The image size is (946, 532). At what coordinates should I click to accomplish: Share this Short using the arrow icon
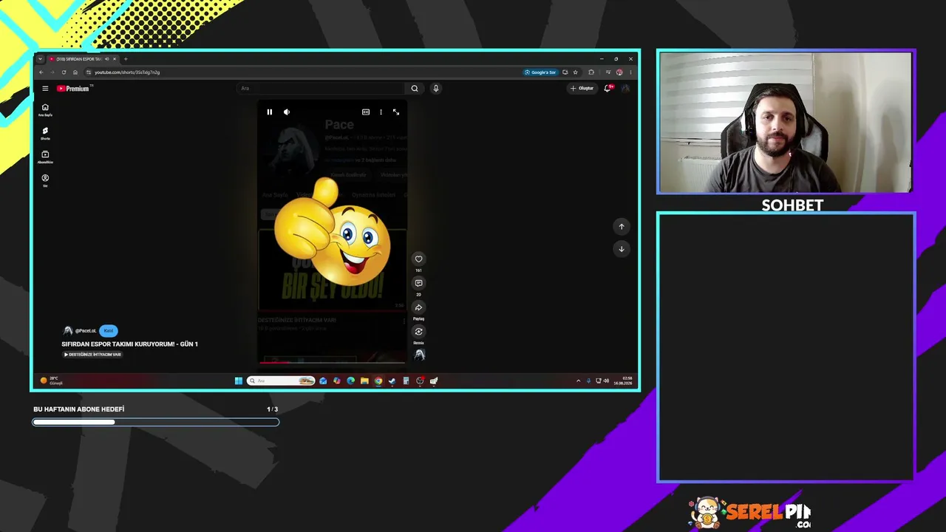(418, 307)
